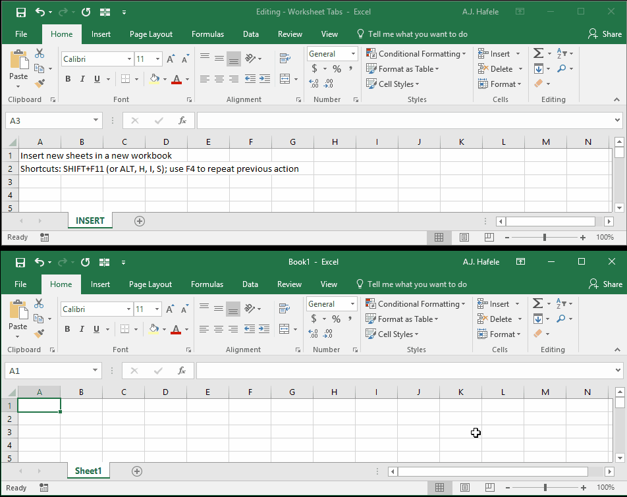The width and height of the screenshot is (627, 497).
Task: Click Tell me what you want in Book1
Action: (x=412, y=284)
